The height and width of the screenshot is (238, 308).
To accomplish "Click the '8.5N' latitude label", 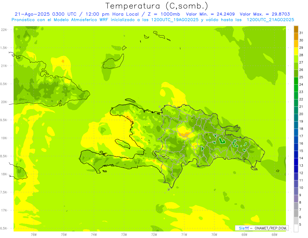I will click(4, 156).
